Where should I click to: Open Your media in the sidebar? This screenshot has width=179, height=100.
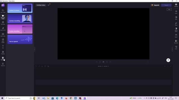point(3,11)
